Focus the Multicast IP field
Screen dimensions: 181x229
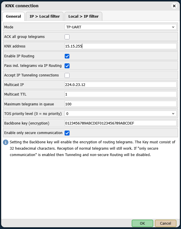click(x=120, y=85)
